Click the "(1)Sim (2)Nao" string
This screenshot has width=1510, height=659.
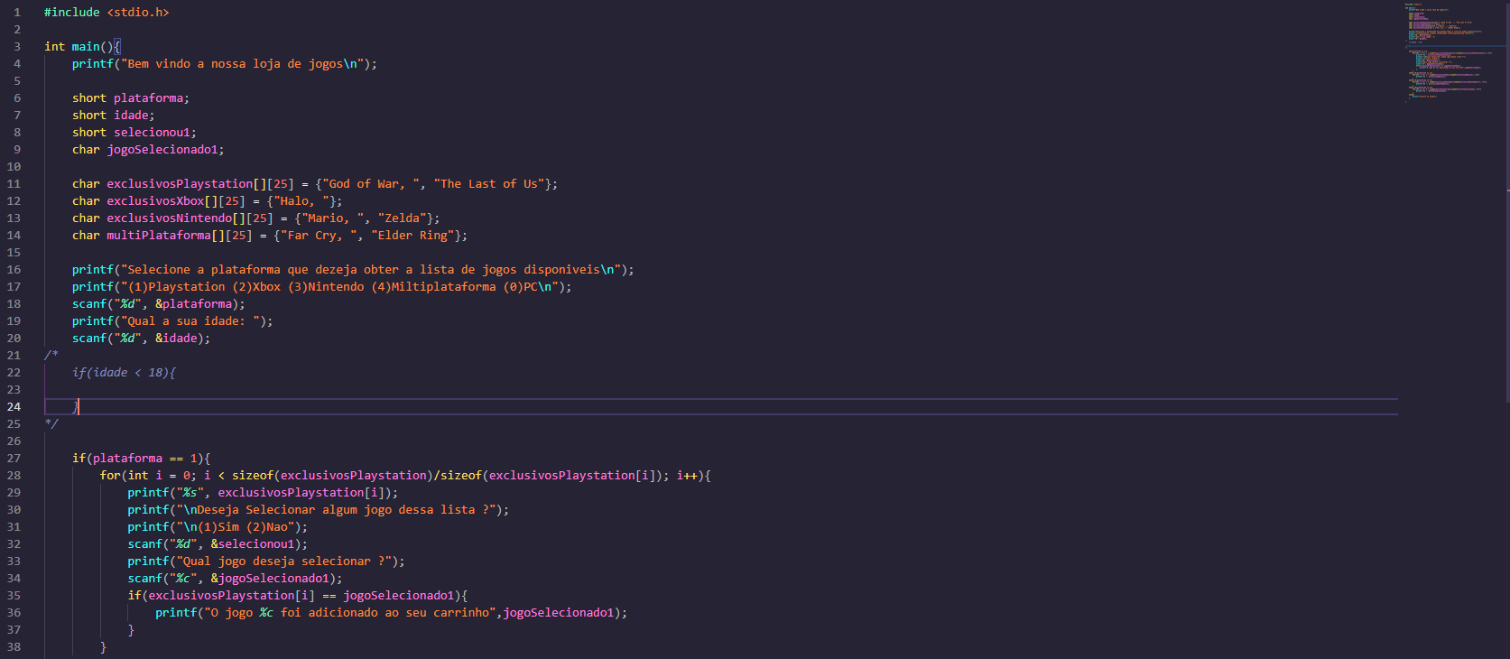click(x=236, y=527)
